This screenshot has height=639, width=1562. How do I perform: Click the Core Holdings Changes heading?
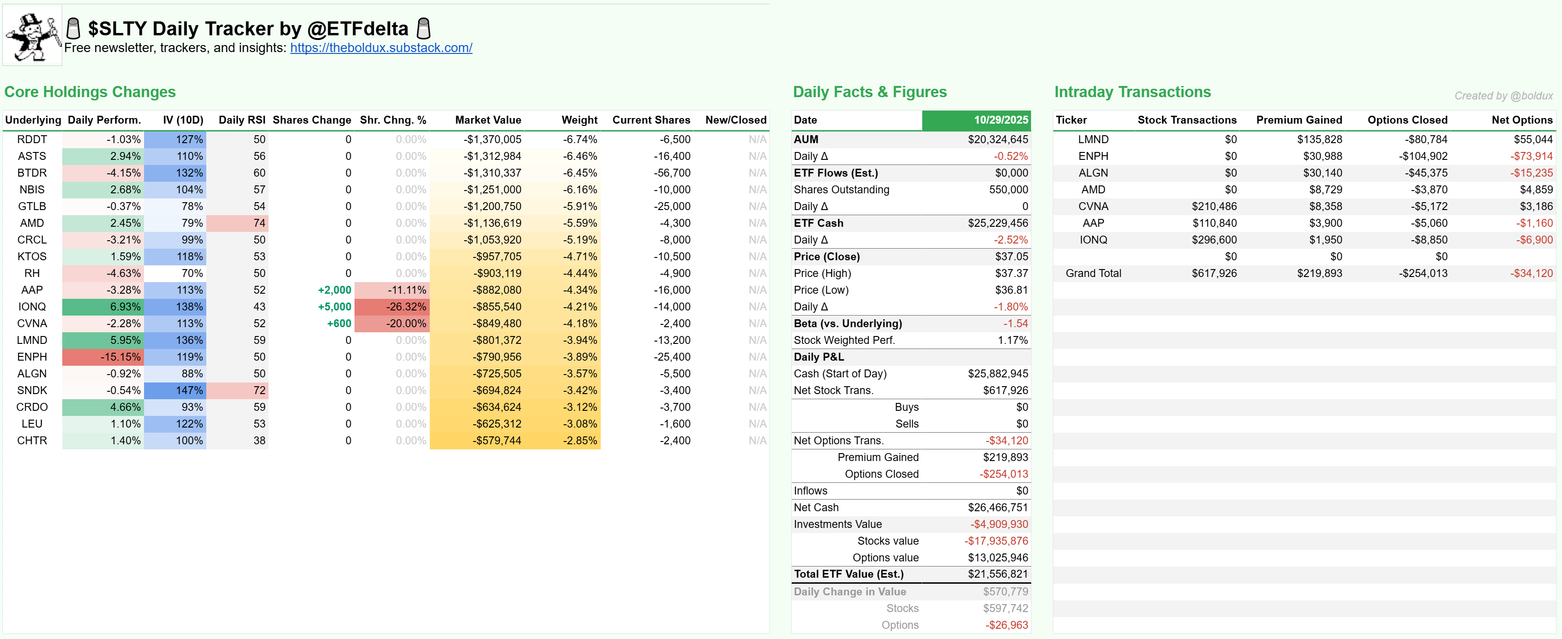tap(90, 92)
